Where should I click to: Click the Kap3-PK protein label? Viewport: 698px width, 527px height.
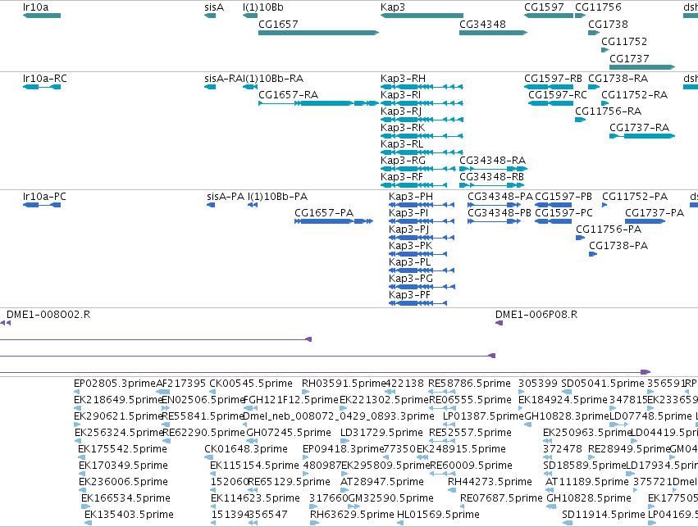coord(410,246)
